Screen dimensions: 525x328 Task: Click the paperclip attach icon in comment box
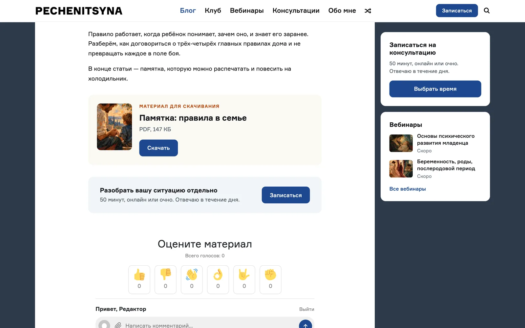[118, 325]
